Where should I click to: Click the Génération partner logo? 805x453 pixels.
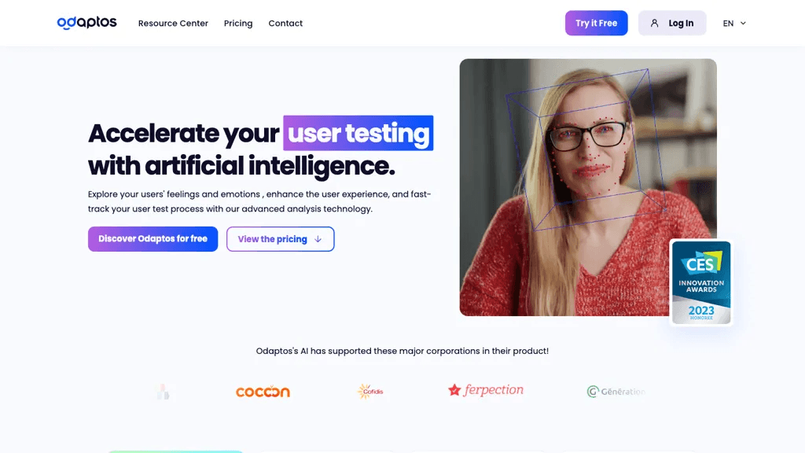[616, 392]
